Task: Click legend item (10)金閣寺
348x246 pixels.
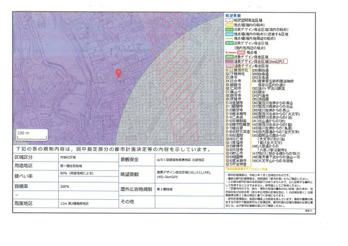Action: (234, 103)
